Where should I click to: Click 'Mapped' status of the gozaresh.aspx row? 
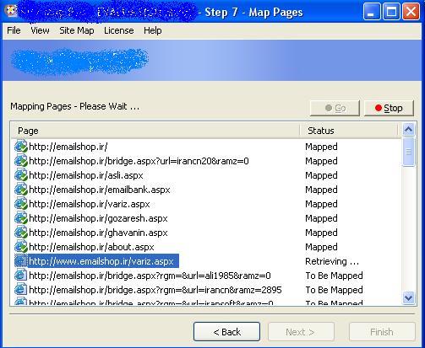(321, 218)
